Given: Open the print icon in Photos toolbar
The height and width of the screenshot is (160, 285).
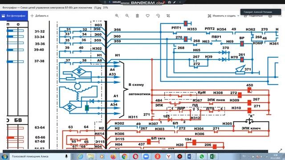Looking at the screenshot, I should (270, 16).
